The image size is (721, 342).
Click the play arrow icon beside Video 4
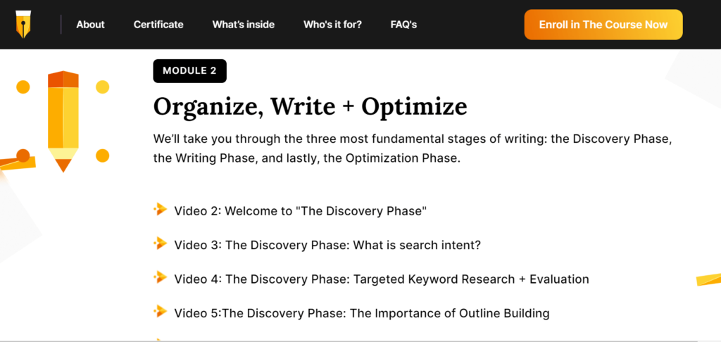click(x=161, y=278)
